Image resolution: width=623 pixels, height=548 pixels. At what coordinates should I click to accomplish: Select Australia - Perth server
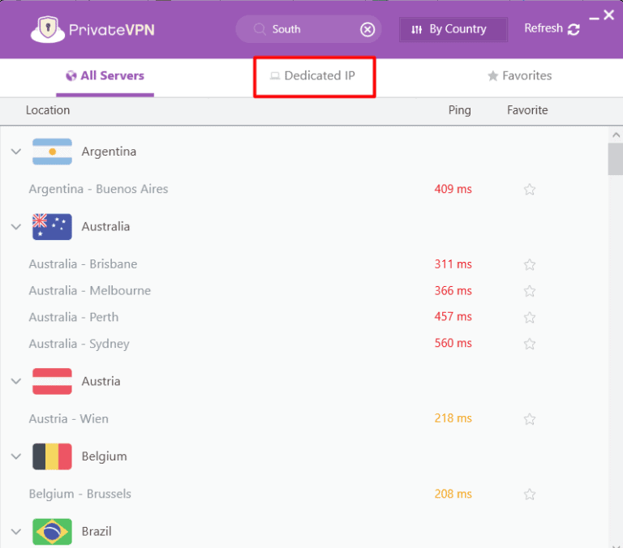tap(74, 317)
